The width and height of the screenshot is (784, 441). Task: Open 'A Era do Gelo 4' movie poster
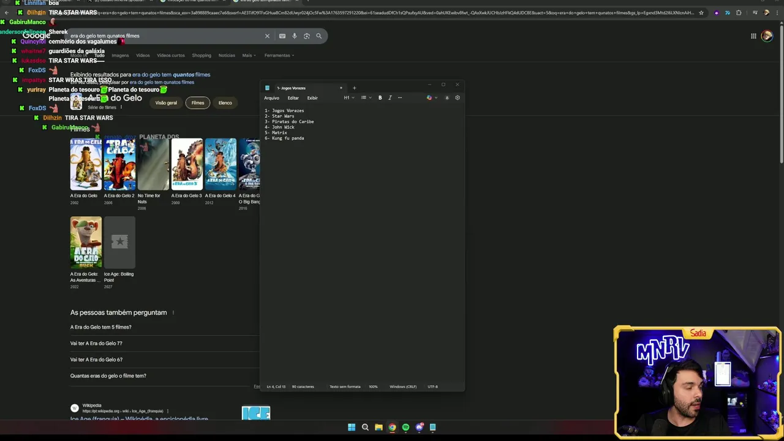pyautogui.click(x=221, y=164)
